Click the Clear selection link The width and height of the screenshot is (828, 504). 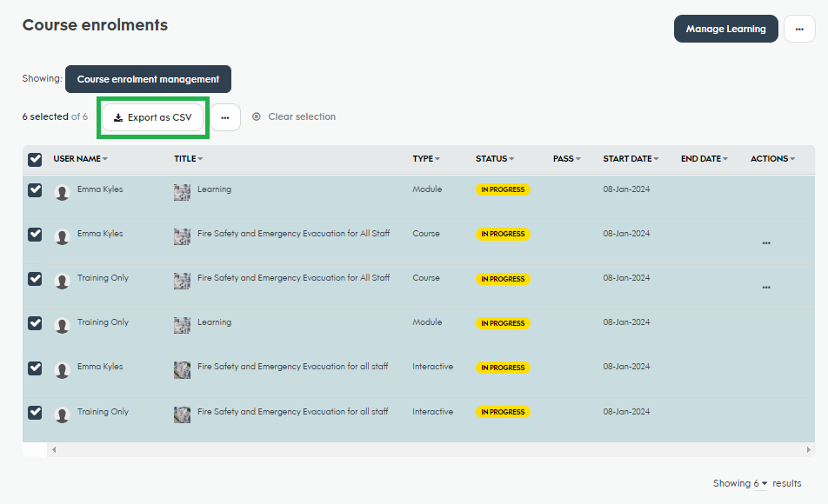[302, 116]
